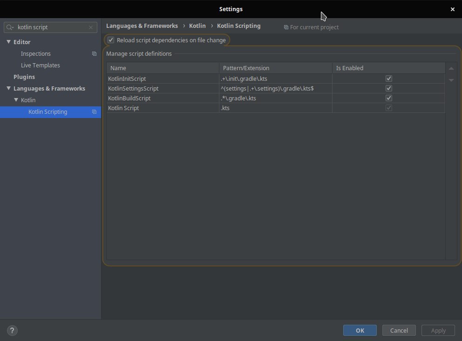Click the 'For current project' label
This screenshot has height=341, width=462.
pos(314,27)
